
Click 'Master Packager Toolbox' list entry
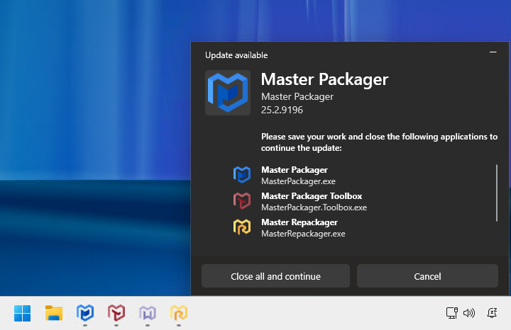pyautogui.click(x=312, y=196)
